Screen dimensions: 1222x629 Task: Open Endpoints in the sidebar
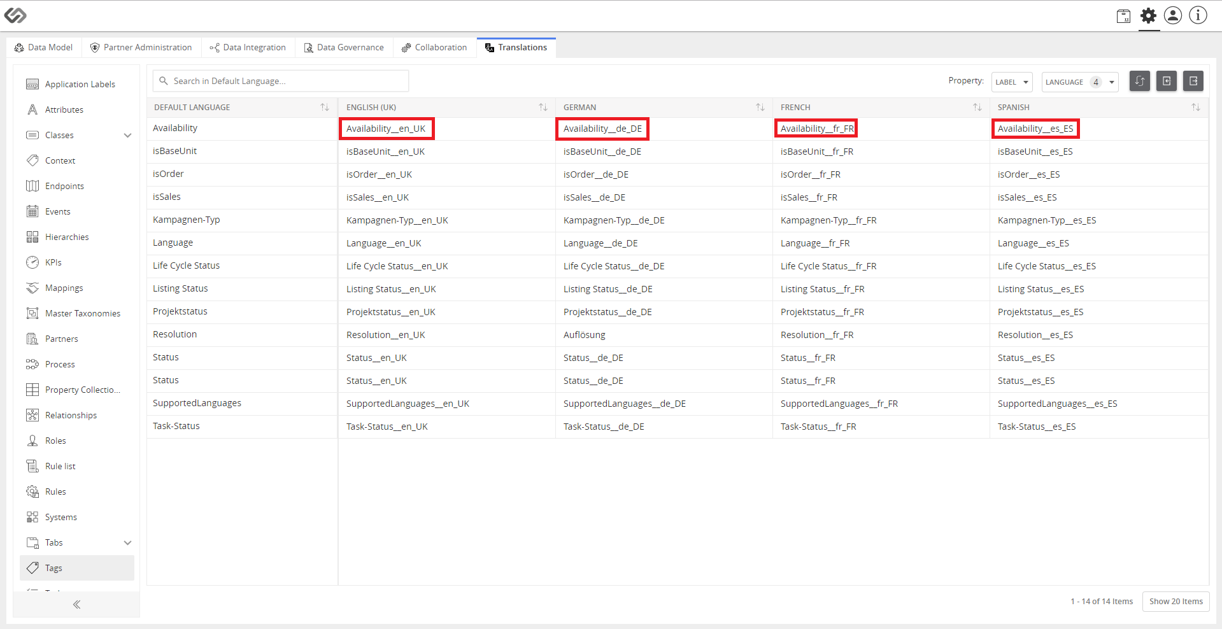77,186
